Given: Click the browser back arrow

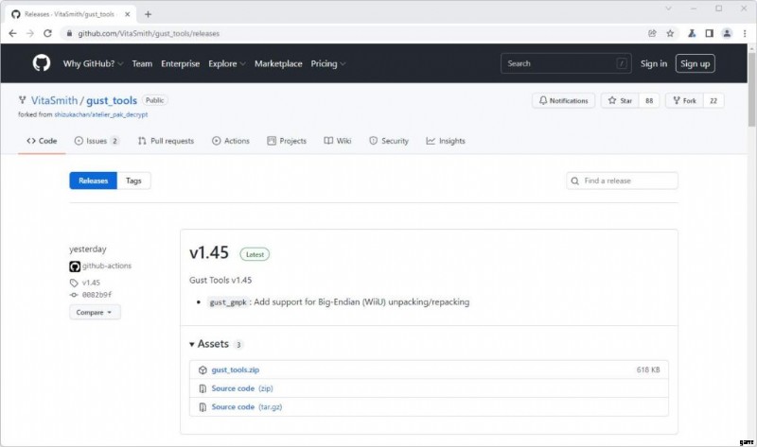Looking at the screenshot, I should coord(12,33).
